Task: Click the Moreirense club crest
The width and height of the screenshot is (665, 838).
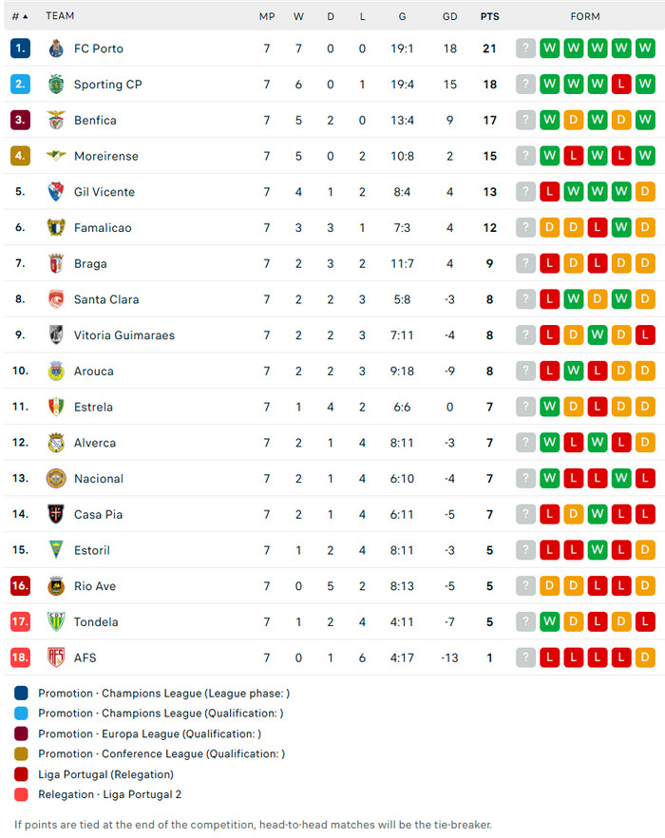Action: 55,156
